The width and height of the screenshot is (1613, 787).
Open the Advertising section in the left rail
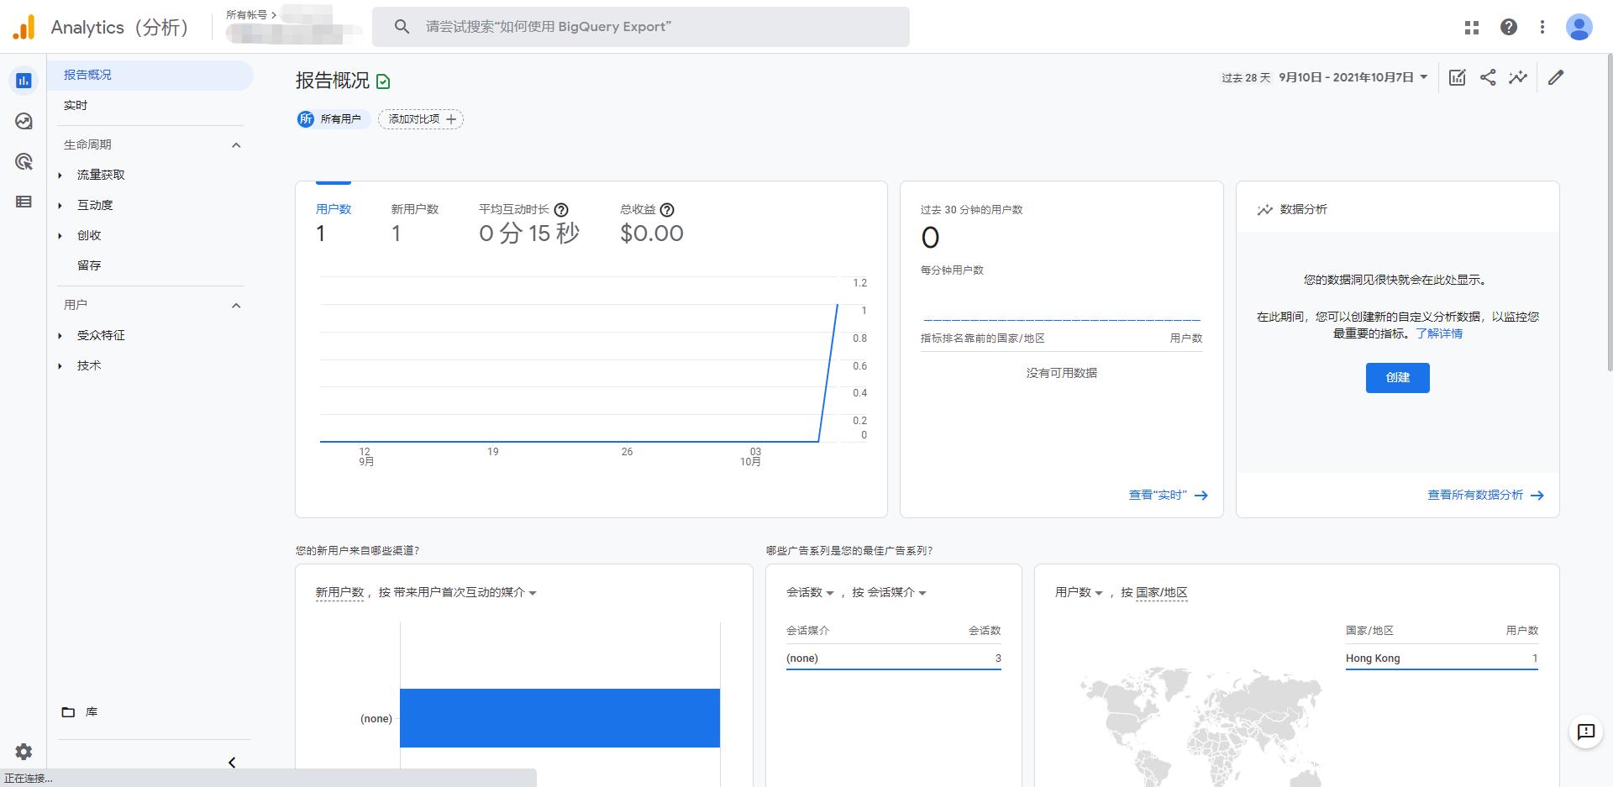(24, 161)
